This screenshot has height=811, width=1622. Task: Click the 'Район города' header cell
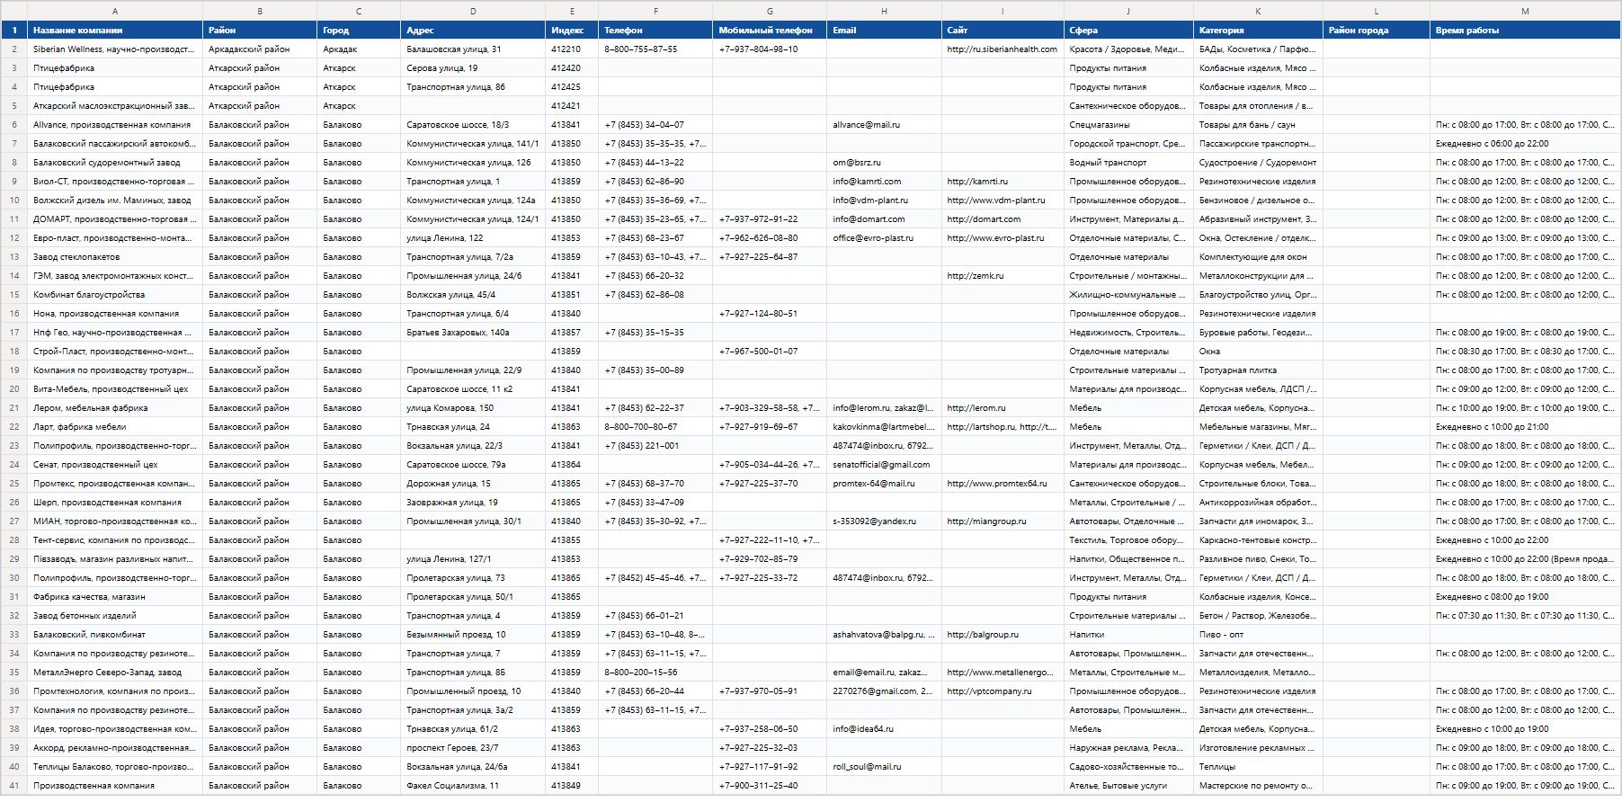1377,31
